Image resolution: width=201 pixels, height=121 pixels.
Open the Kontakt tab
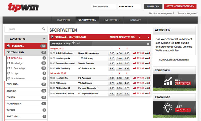135,20
